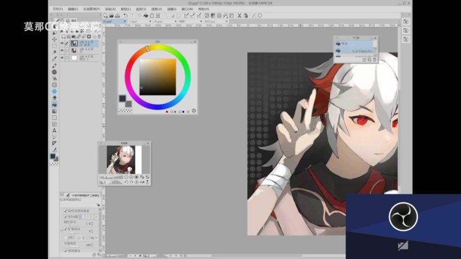Pick a shade in color wheel square
Image resolution: width=461 pixels, height=259 pixels.
point(158,77)
